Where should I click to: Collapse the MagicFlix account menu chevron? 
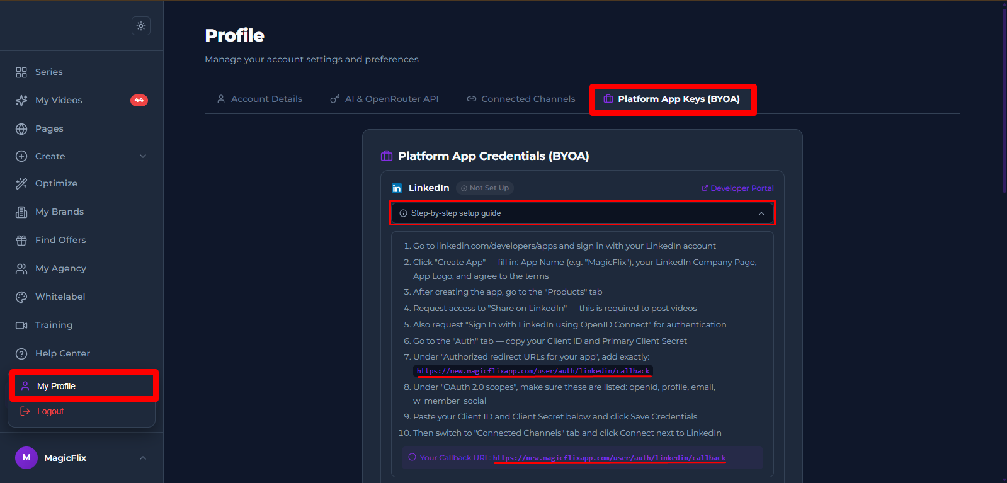tap(143, 458)
